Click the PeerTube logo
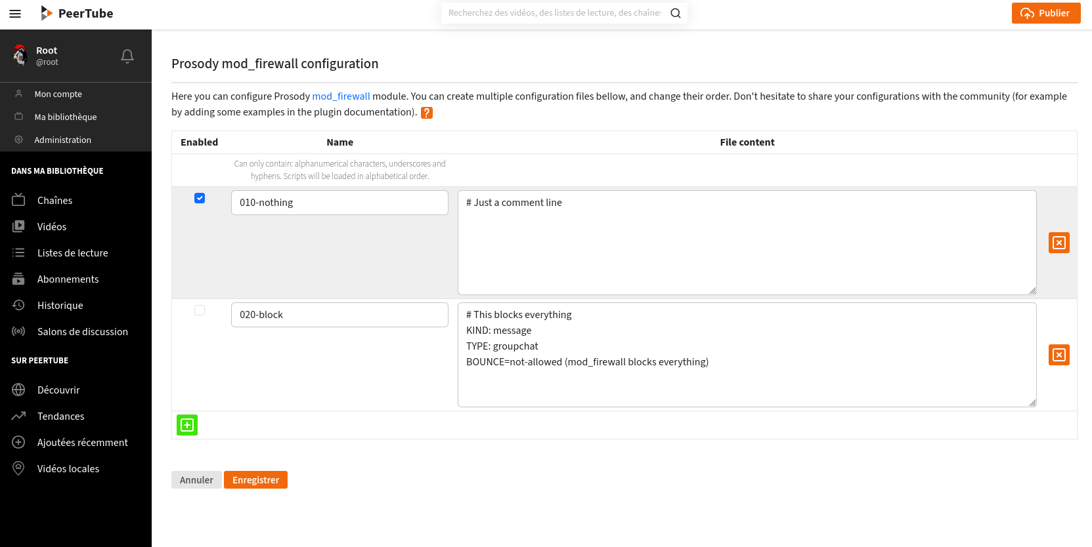The image size is (1092, 547). point(77,14)
